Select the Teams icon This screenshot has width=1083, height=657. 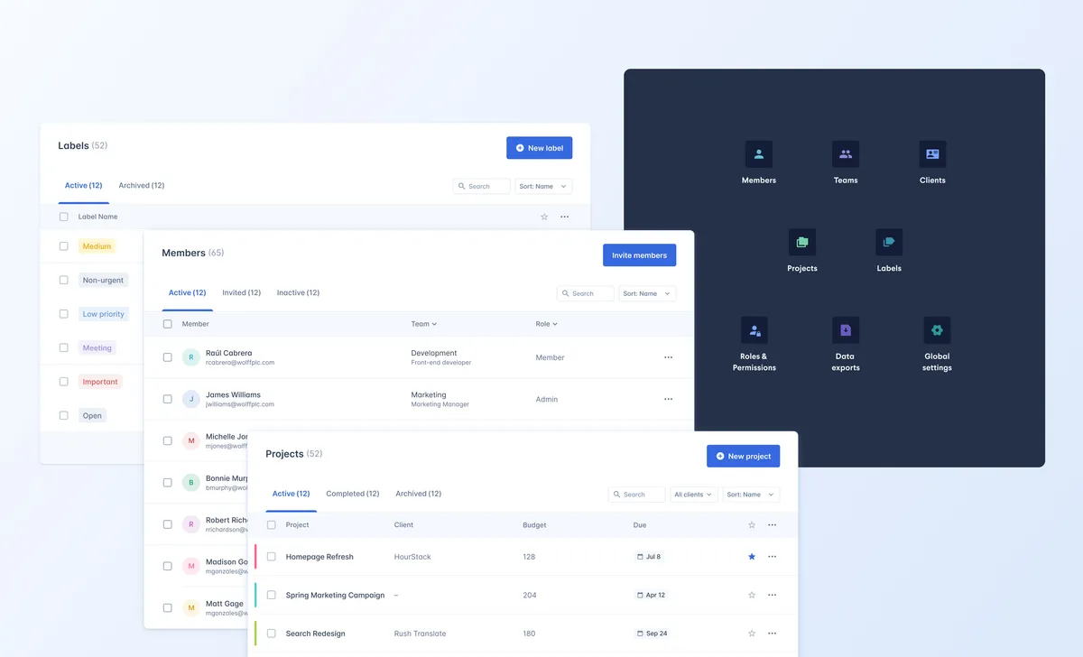(845, 154)
